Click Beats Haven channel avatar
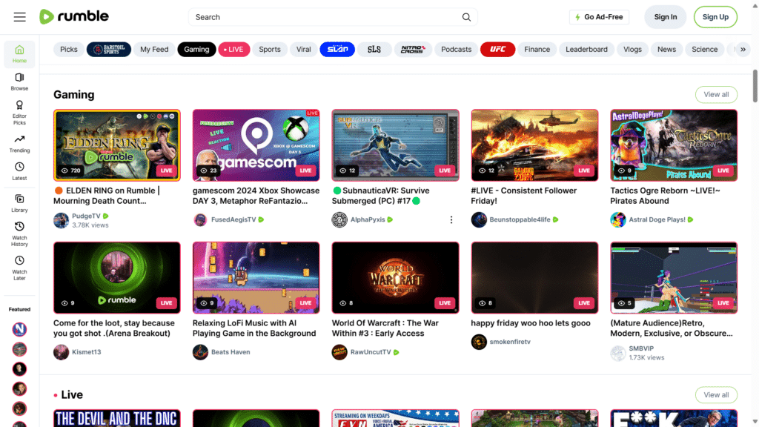This screenshot has height=427, width=759. [x=200, y=352]
